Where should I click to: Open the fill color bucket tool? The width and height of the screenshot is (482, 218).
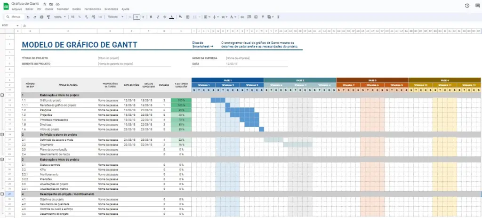(x=181, y=17)
